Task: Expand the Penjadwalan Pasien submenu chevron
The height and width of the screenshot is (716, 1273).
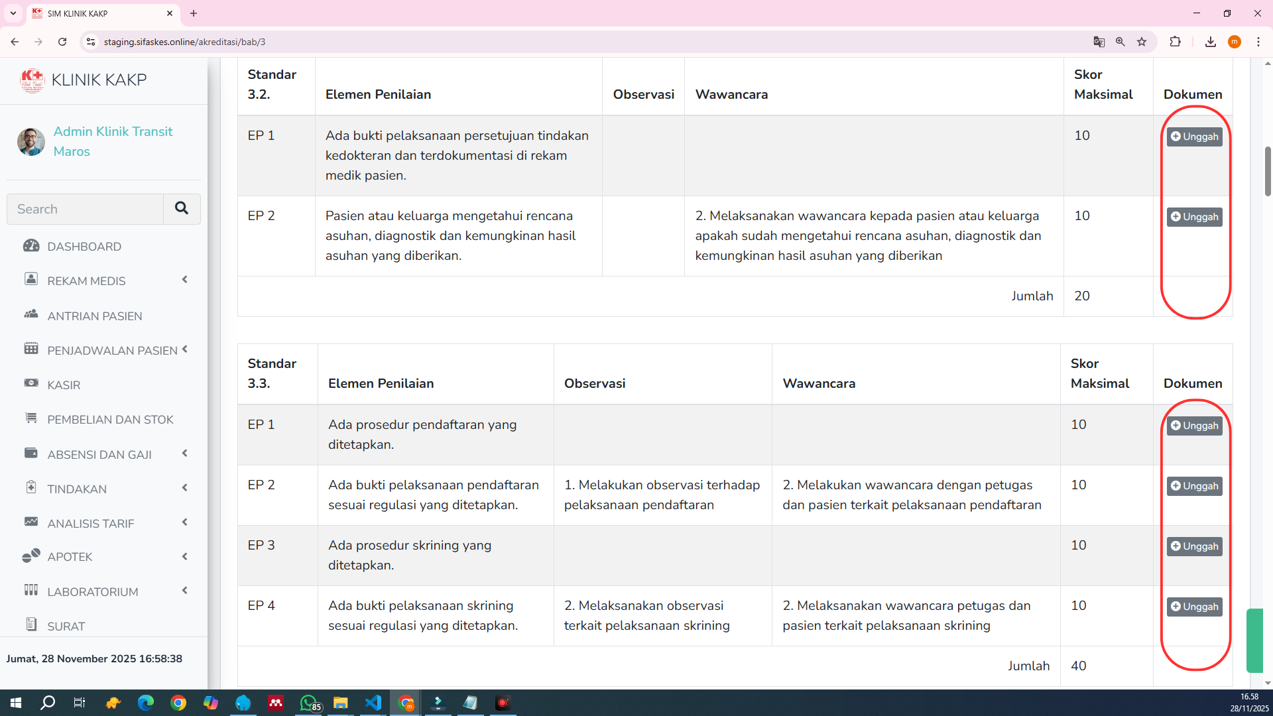Action: pyautogui.click(x=185, y=349)
